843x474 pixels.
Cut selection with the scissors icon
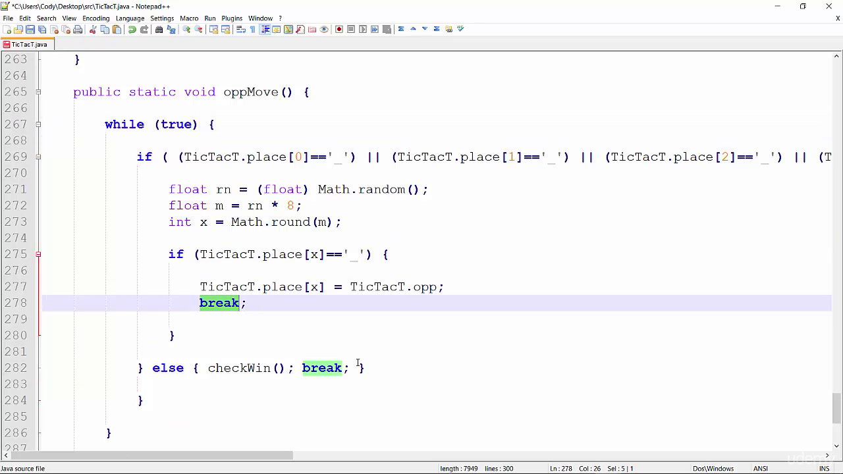[x=94, y=29]
